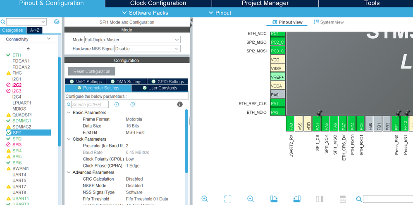Click the Frame Format value Motorola
Image resolution: width=413 pixels, height=205 pixels.
pyautogui.click(x=134, y=119)
